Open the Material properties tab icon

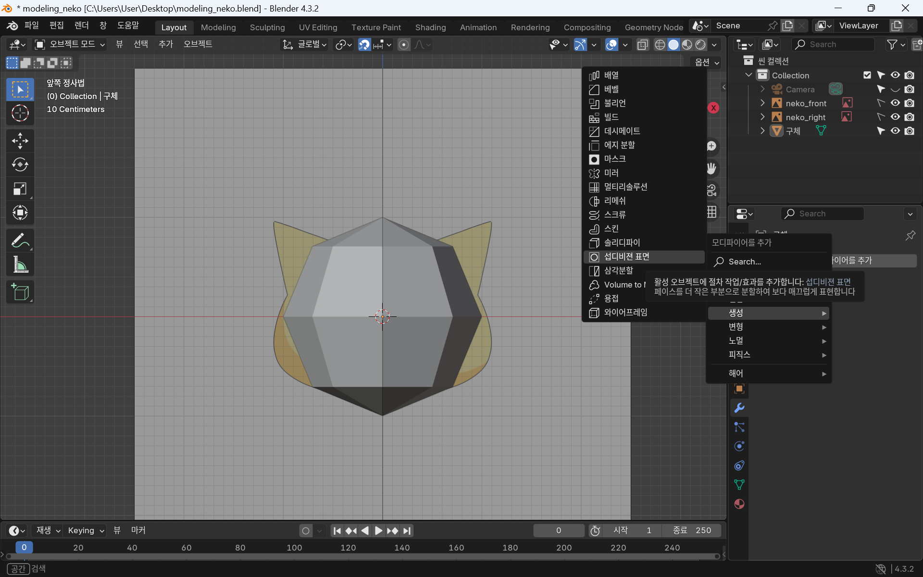pyautogui.click(x=739, y=504)
